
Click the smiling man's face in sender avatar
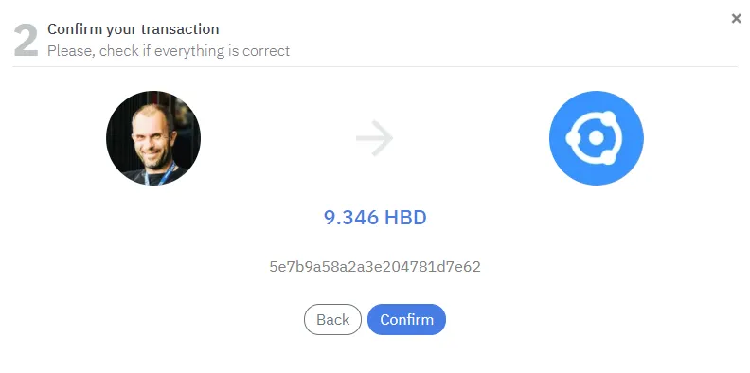pyautogui.click(x=152, y=134)
